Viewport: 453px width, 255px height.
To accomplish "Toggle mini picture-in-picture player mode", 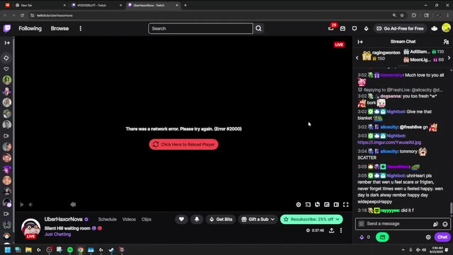I will click(x=327, y=205).
